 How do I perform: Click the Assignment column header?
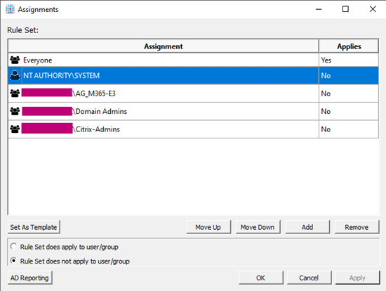point(164,46)
